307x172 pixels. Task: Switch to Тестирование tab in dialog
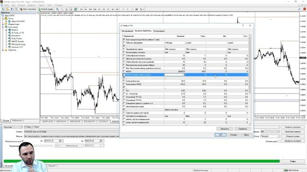pos(127,31)
